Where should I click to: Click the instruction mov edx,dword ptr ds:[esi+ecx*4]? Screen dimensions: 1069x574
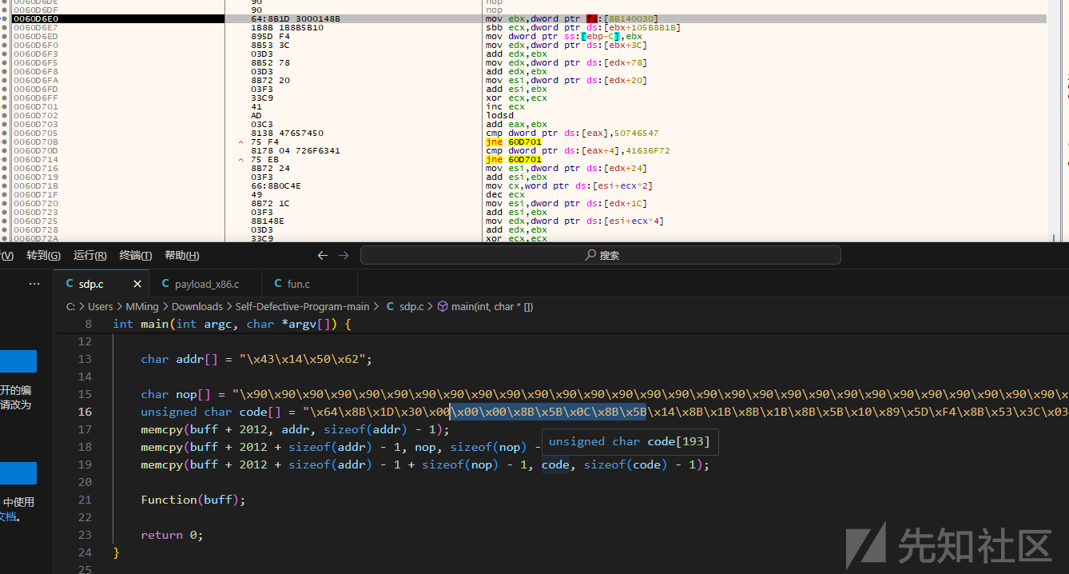point(574,221)
